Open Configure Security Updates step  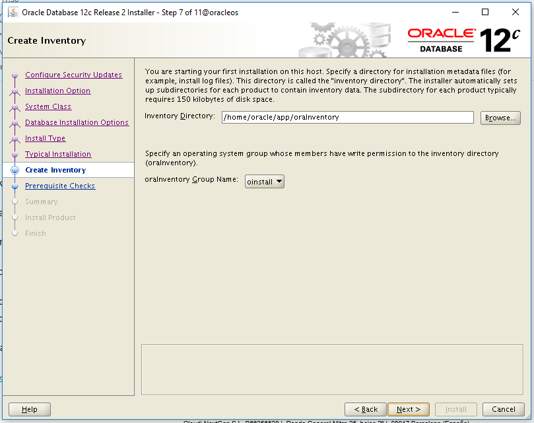click(x=73, y=75)
